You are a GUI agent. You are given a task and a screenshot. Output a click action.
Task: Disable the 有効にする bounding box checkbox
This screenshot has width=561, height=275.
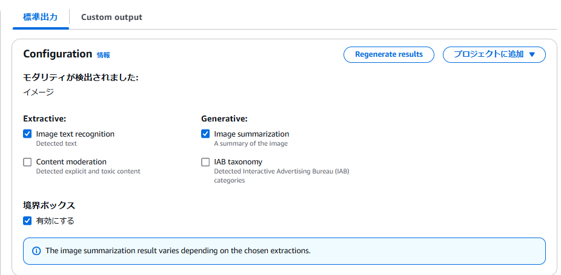click(27, 221)
